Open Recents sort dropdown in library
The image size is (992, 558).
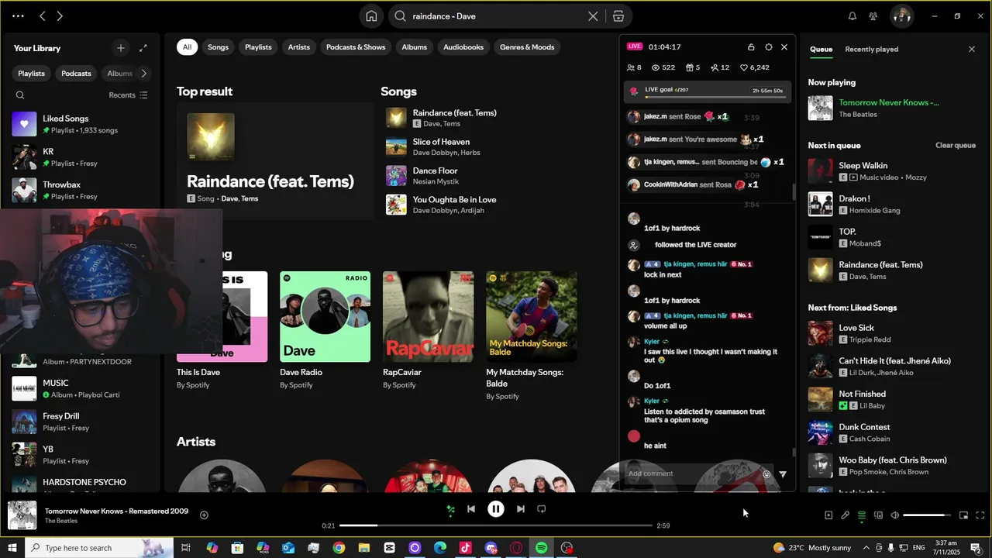128,95
